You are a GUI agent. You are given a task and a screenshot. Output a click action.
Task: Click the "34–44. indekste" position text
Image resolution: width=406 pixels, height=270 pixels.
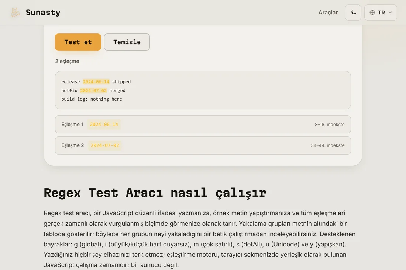pos(327,145)
